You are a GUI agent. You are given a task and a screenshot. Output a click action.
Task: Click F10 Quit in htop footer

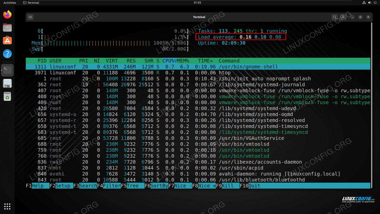pos(250,186)
